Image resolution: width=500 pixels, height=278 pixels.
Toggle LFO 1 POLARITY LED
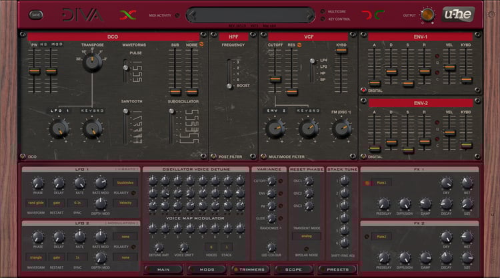(x=133, y=193)
